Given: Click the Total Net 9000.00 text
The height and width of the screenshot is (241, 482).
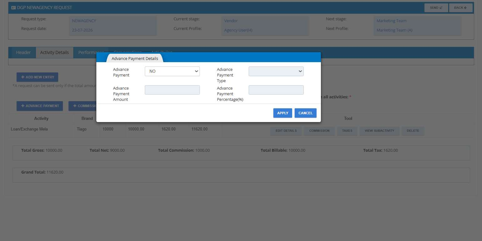Looking at the screenshot, I should (107, 150).
